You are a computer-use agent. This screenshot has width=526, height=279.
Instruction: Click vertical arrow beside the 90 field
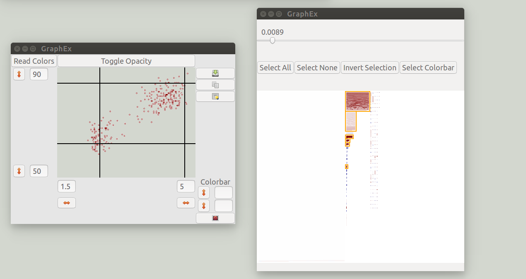click(19, 75)
